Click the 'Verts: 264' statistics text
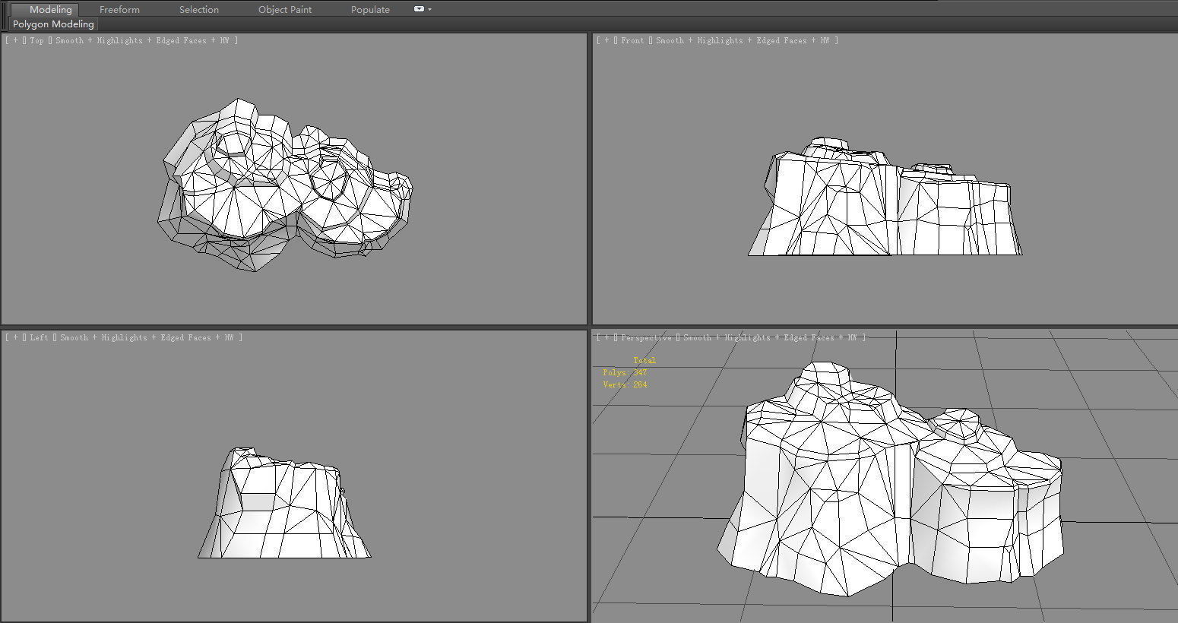This screenshot has width=1178, height=623. (625, 384)
